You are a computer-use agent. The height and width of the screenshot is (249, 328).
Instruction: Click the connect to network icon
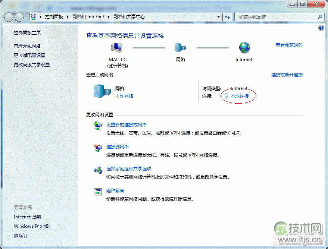98,148
